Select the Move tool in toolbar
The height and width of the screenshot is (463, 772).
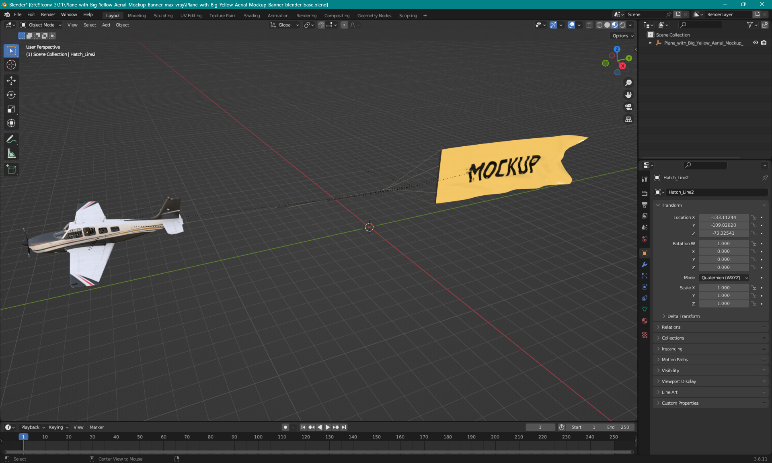point(12,81)
